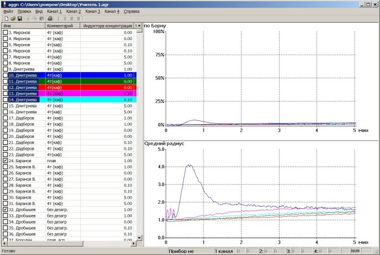Click the Open file folder icon
Screen dimensions: 380x255
[x=13, y=18]
